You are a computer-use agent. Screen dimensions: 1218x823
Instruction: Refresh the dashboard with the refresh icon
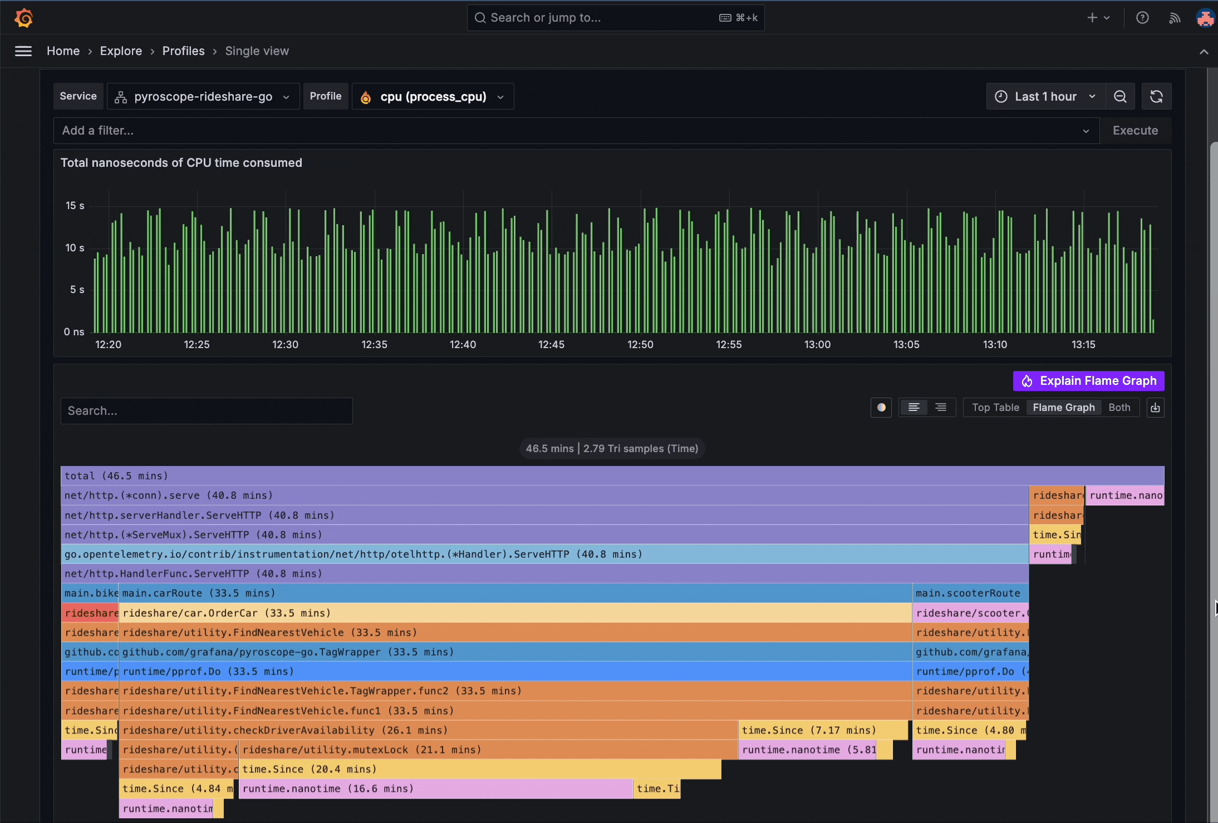coord(1156,96)
